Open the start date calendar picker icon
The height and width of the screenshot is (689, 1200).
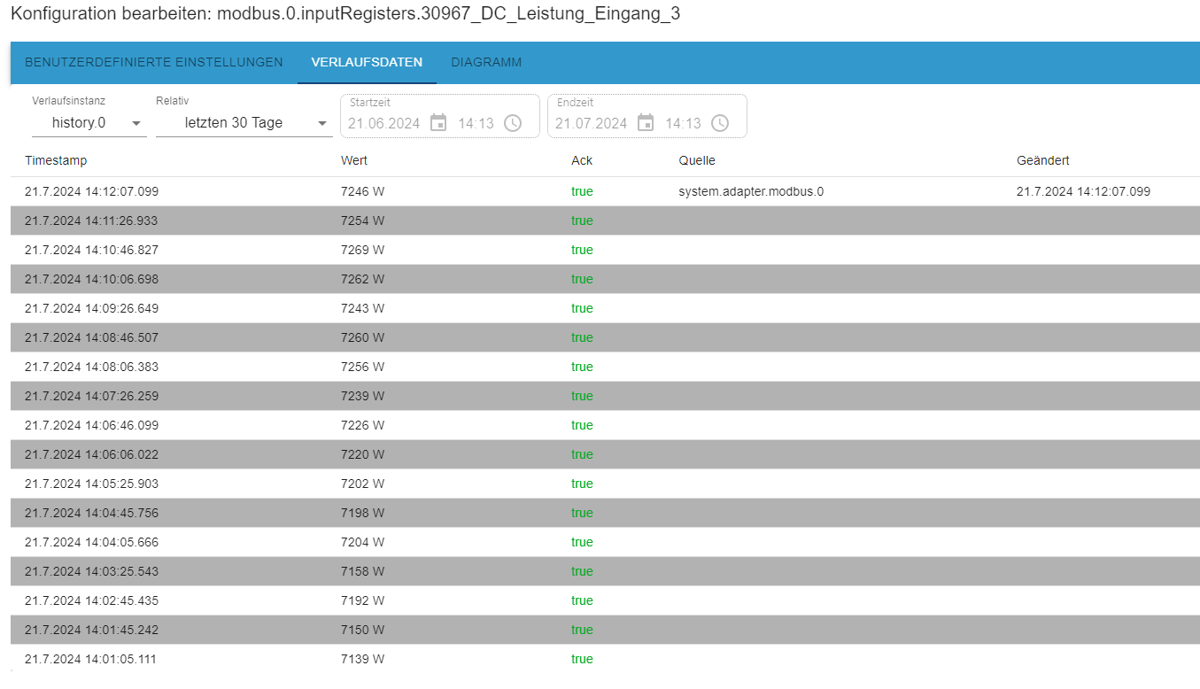pyautogui.click(x=438, y=123)
